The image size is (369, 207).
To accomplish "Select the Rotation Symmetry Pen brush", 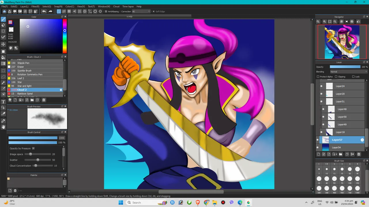I will 35,74.
